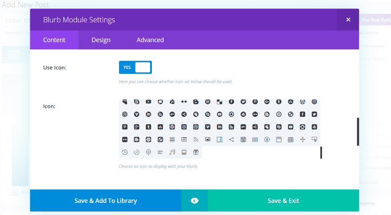Open the Advanced tab
Image resolution: width=391 pixels, height=215 pixels.
tap(150, 40)
